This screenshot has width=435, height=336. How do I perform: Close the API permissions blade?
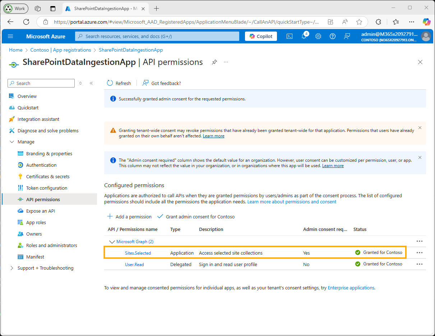coord(420,62)
